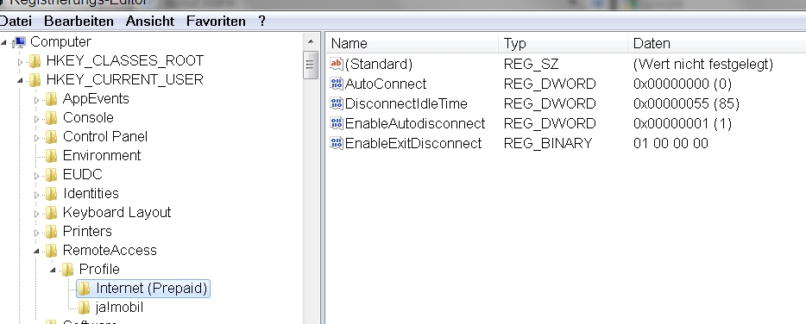Click the AppEvents folder icon
This screenshot has height=324, width=806.
pos(52,99)
